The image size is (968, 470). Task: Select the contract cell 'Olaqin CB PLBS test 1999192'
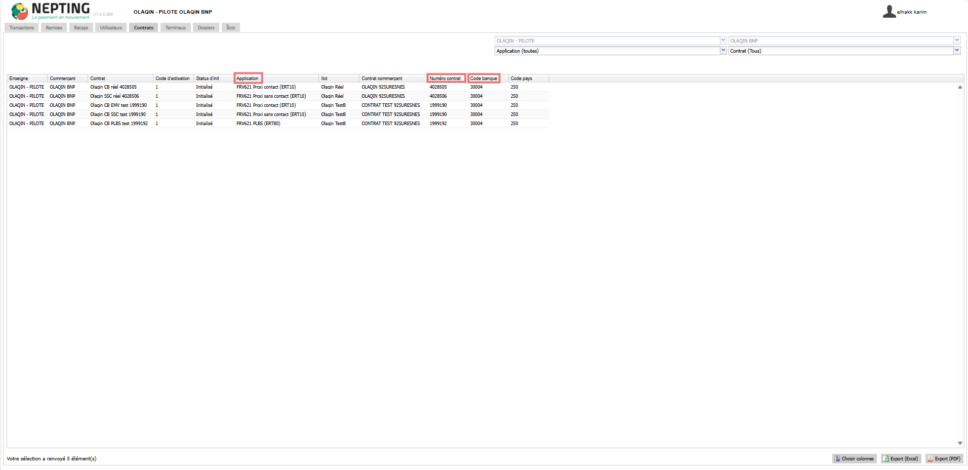pyautogui.click(x=119, y=124)
